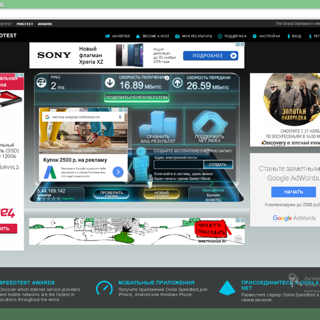Click Поделиться результатом button
This screenshot has height=320, width=320.
click(x=137, y=98)
